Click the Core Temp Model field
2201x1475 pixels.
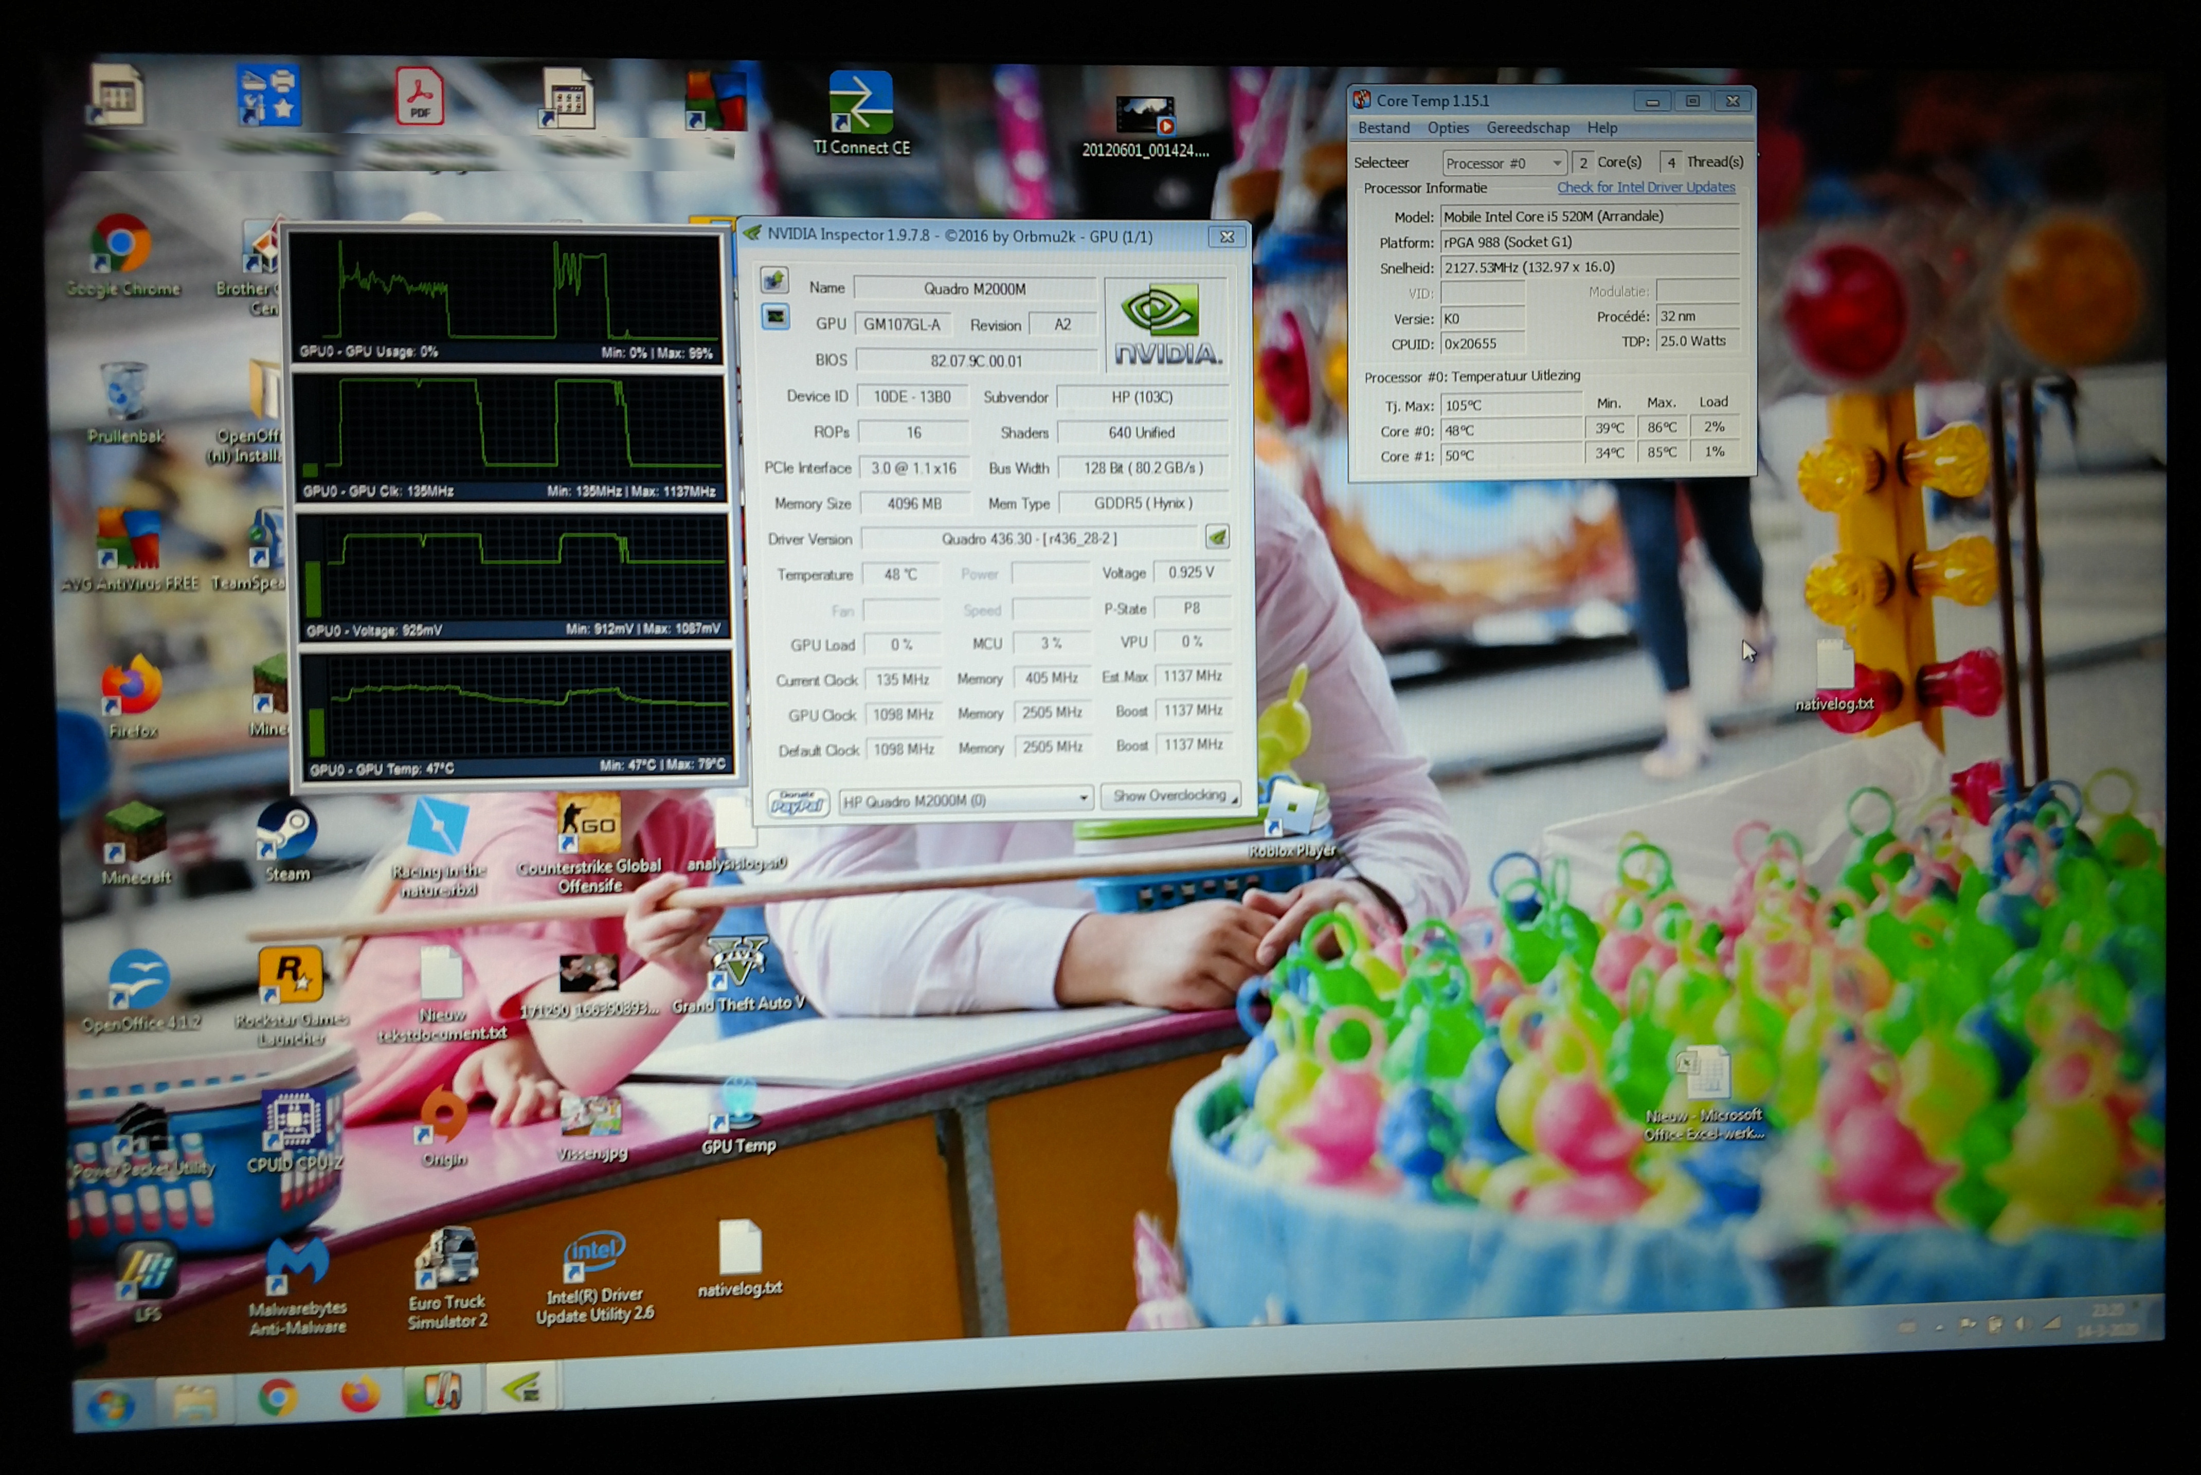tap(1590, 216)
